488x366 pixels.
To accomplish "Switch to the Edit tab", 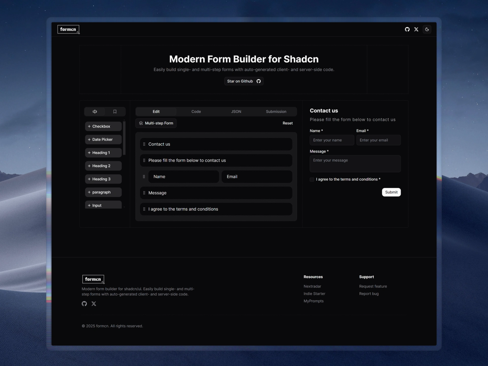I will [156, 112].
